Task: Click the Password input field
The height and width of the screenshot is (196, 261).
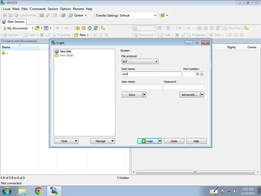Action: click(x=184, y=87)
